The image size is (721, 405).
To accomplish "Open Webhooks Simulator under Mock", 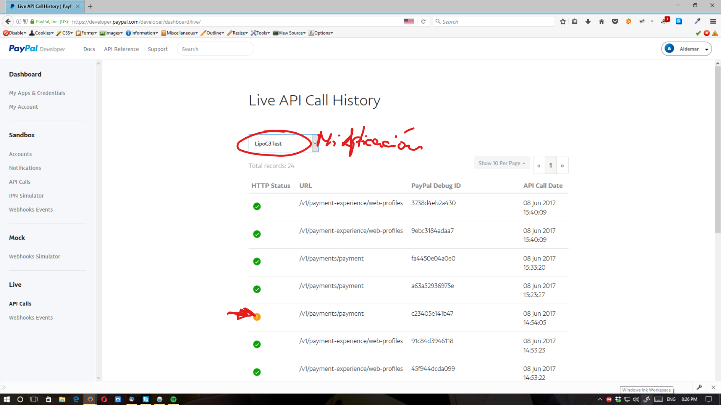I will pos(34,256).
